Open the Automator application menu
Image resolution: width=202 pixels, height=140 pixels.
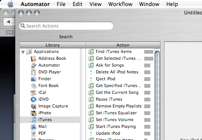pyautogui.click(x=35, y=4)
